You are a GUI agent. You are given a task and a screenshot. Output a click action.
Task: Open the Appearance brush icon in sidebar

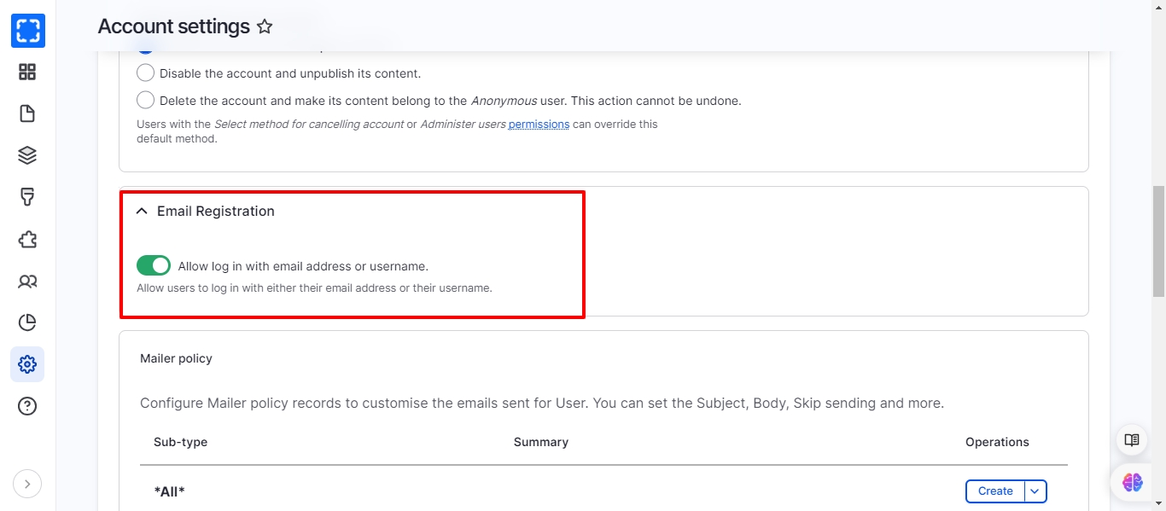(27, 197)
